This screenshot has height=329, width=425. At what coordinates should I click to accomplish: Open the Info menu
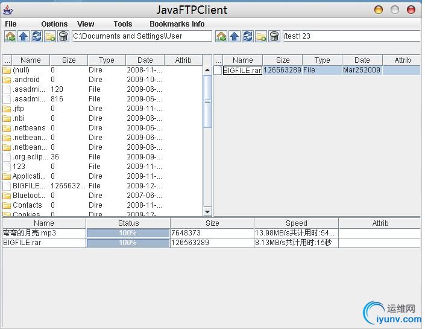198,24
